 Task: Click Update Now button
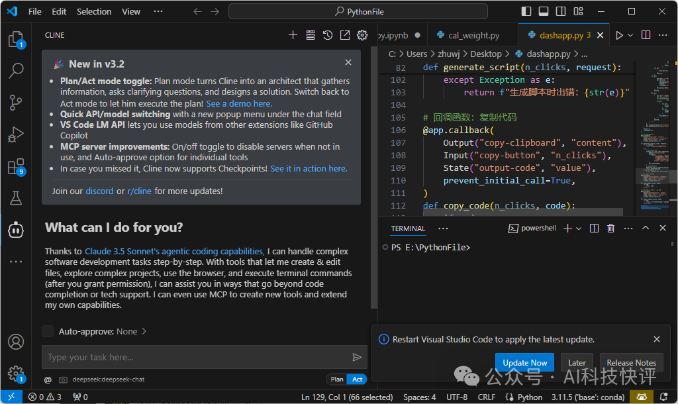pyautogui.click(x=525, y=362)
